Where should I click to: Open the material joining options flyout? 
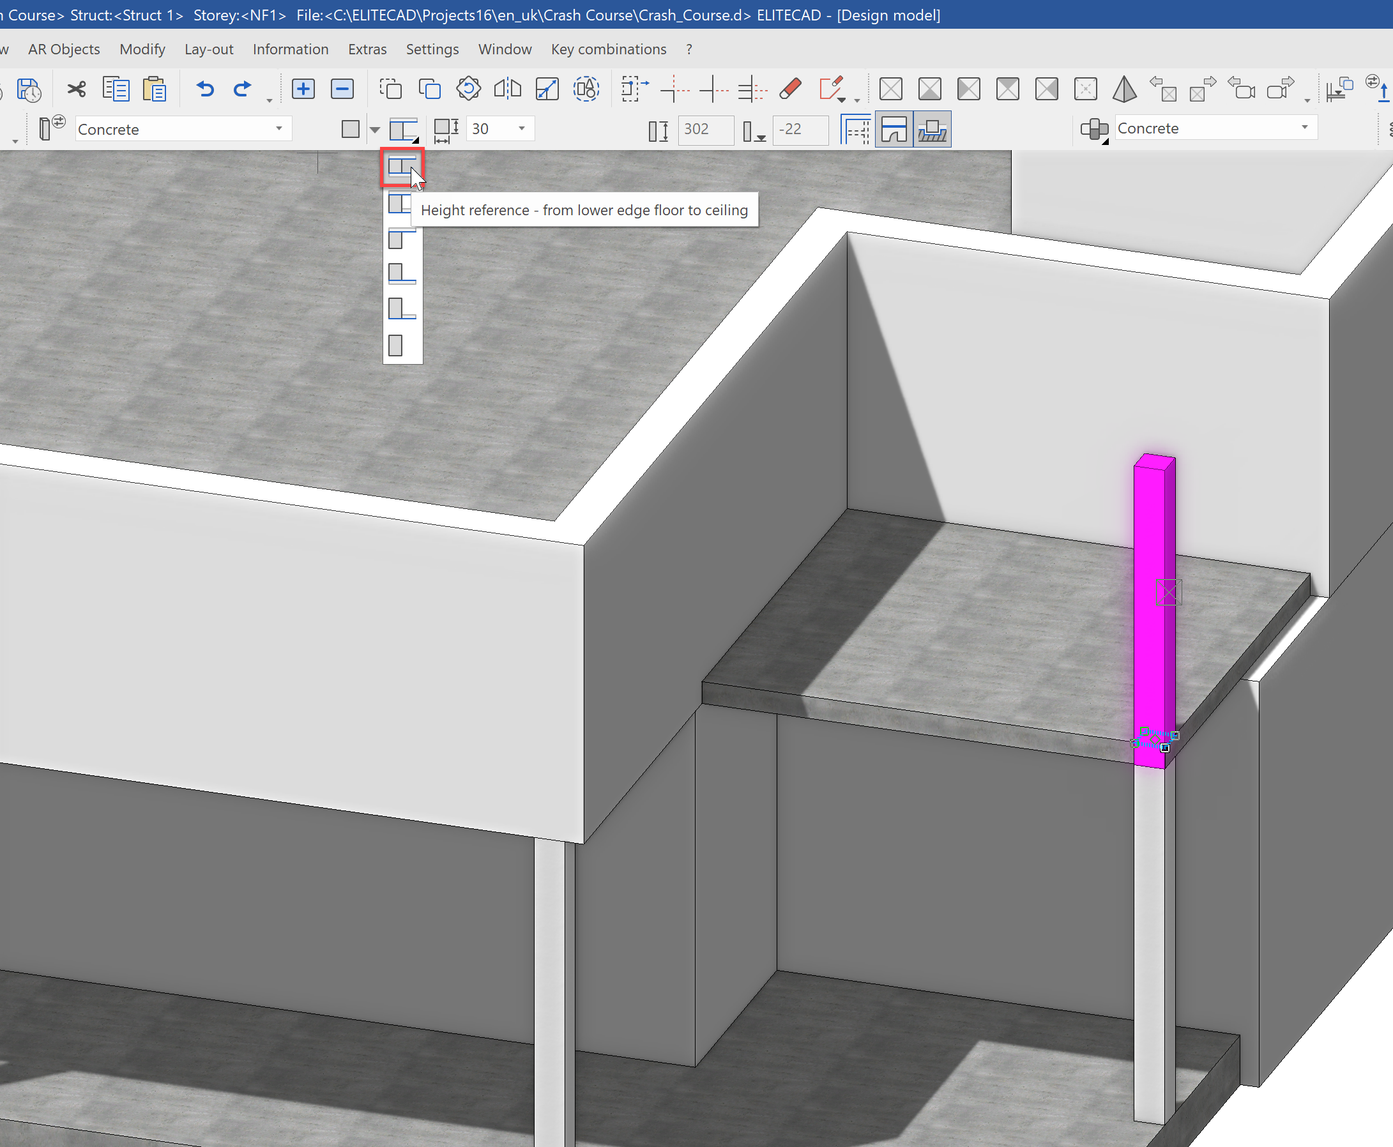(1094, 130)
